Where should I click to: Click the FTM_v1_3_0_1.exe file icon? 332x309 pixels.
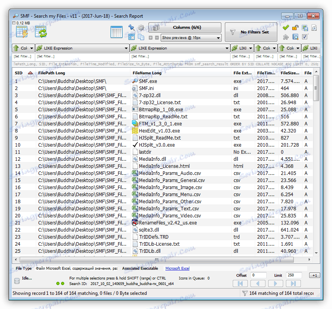135,123
